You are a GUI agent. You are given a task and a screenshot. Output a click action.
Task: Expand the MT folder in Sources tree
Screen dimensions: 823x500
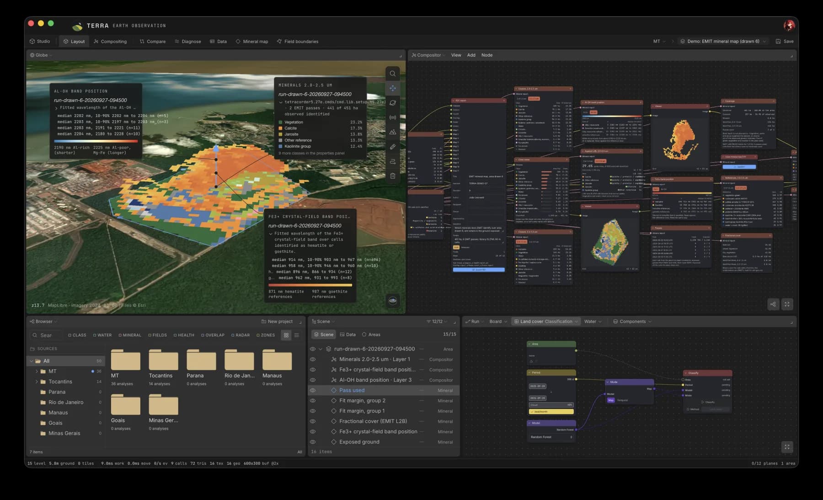tap(37, 371)
